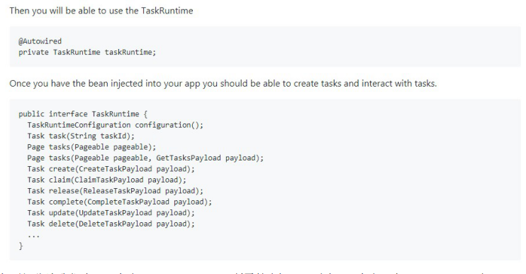Click the 'Task complete(CompleteTaskPayload payload);' line
This screenshot has height=274, width=526.
[120, 202]
